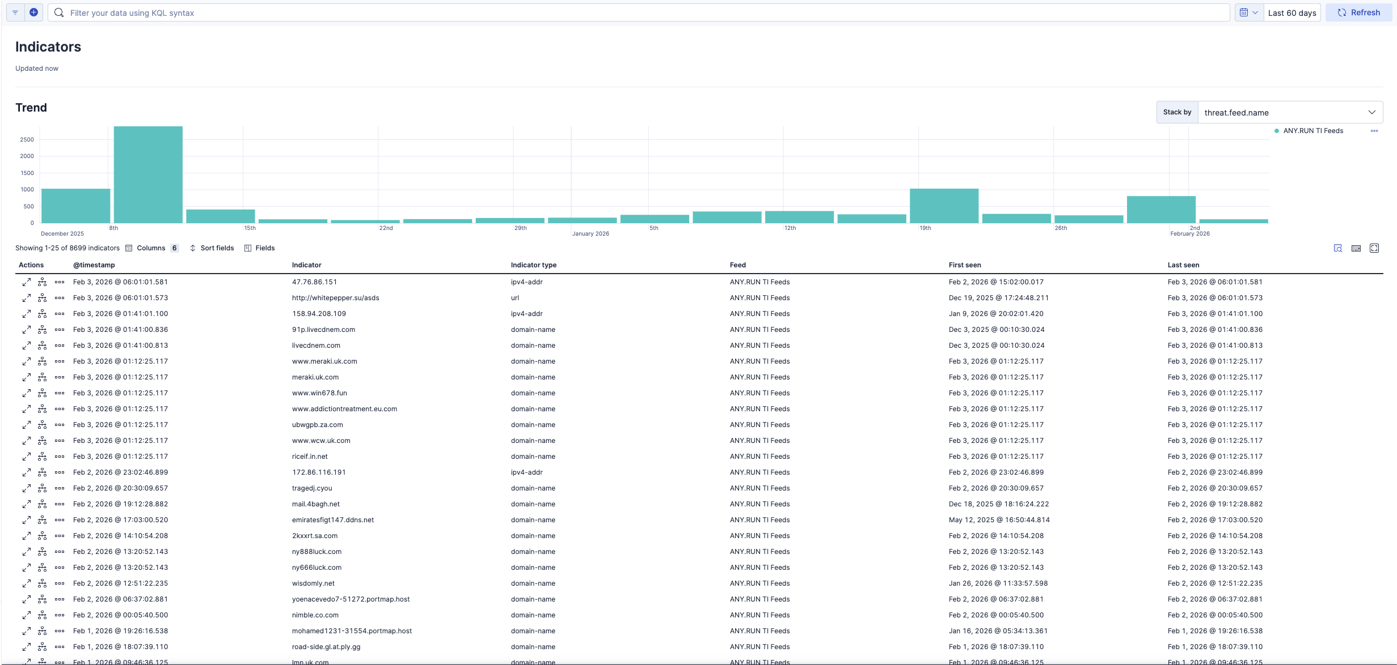Investigate 47.76.86.151 in Timeline via graph icon
1397x665 pixels.
pyautogui.click(x=43, y=282)
